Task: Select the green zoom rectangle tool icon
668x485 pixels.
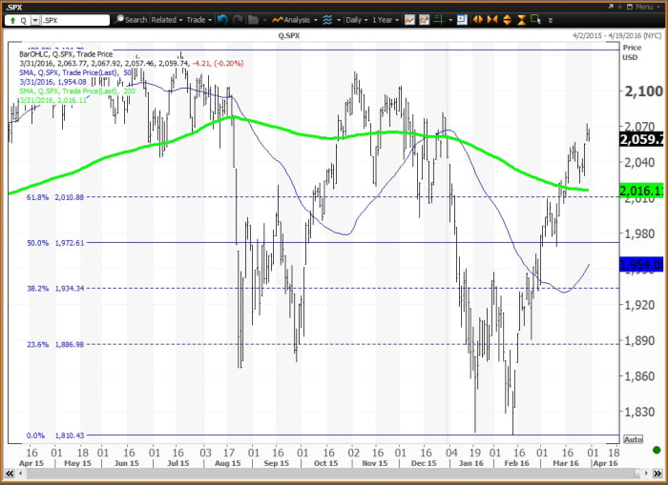Action: coord(536,20)
